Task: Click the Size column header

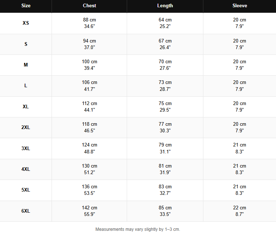Action: coord(26,6)
